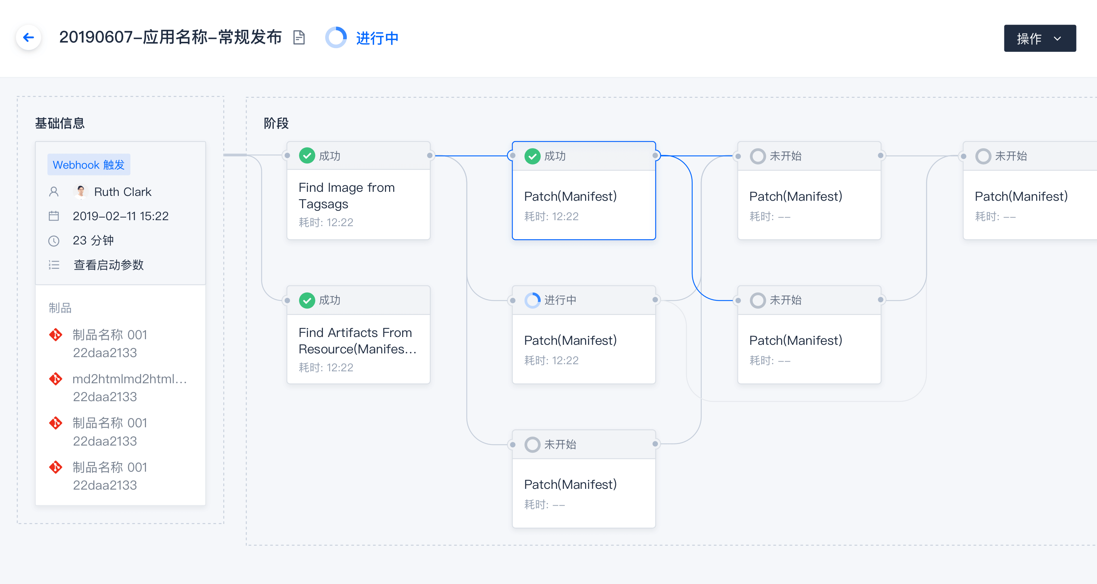Click the in-progress spinner icon in the header
Viewport: 1097px width, 584px height.
(336, 37)
